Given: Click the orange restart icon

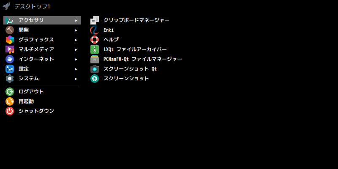Looking at the screenshot, I should click(10, 101).
